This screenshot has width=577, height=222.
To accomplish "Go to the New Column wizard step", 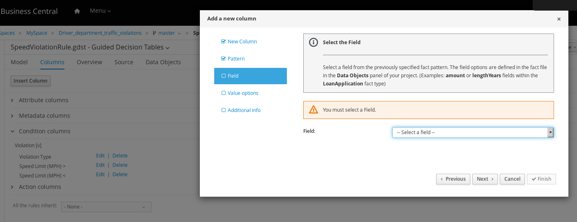I will pyautogui.click(x=242, y=42).
